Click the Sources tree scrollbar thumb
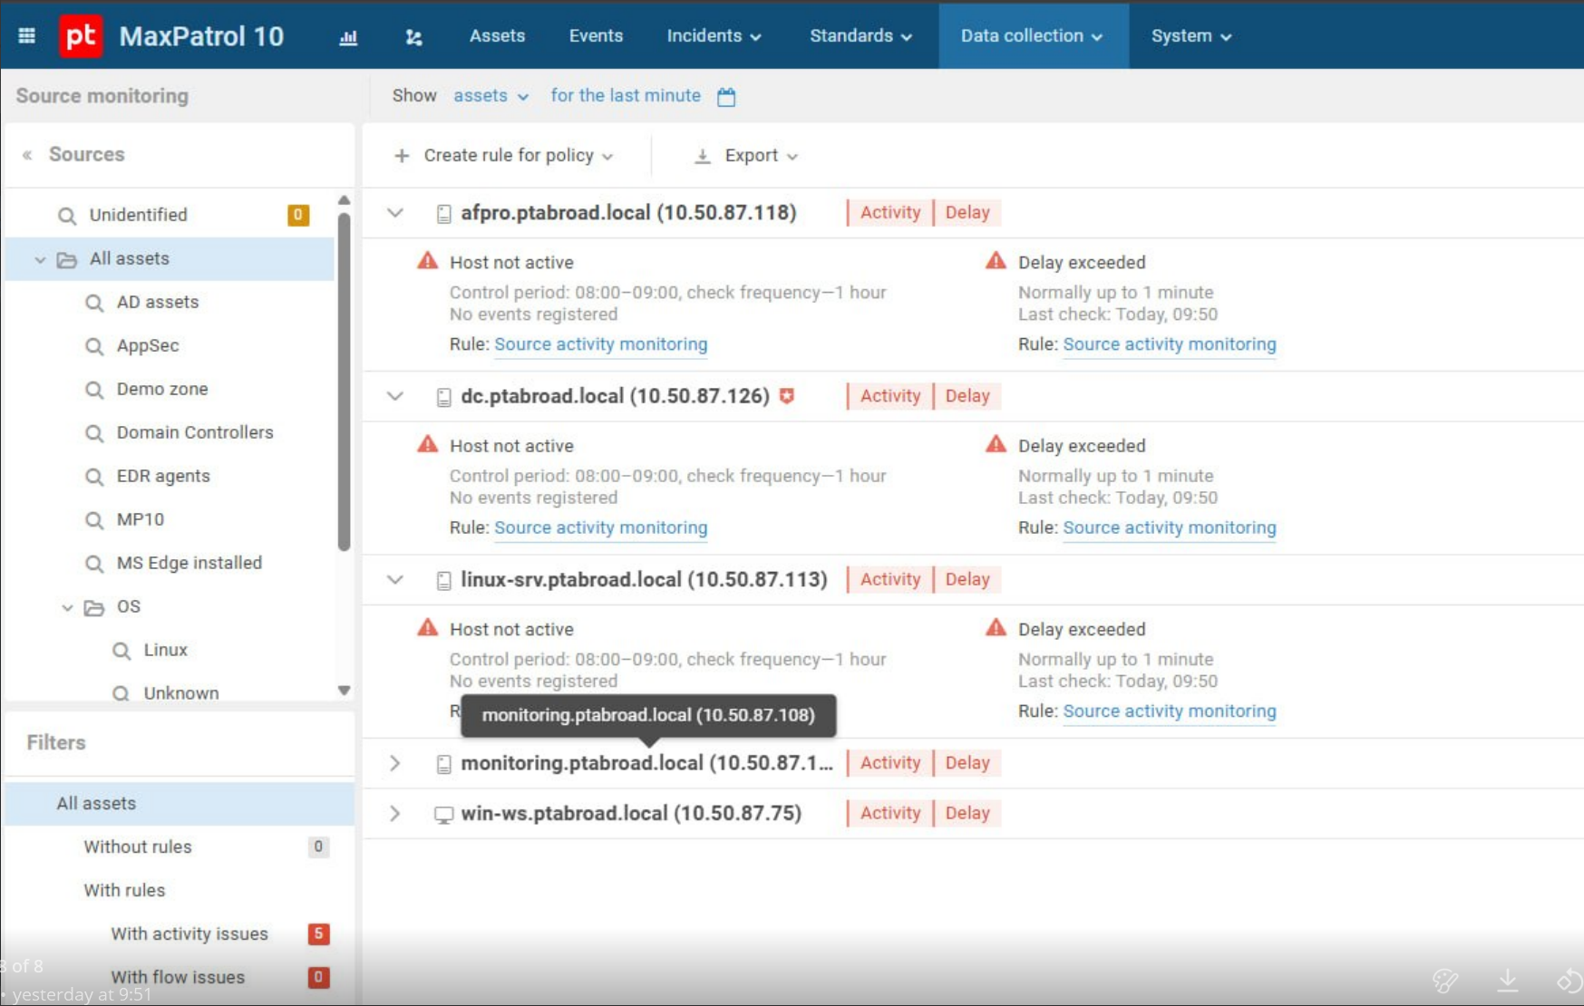Screen dimensions: 1584x1006 click(x=344, y=382)
